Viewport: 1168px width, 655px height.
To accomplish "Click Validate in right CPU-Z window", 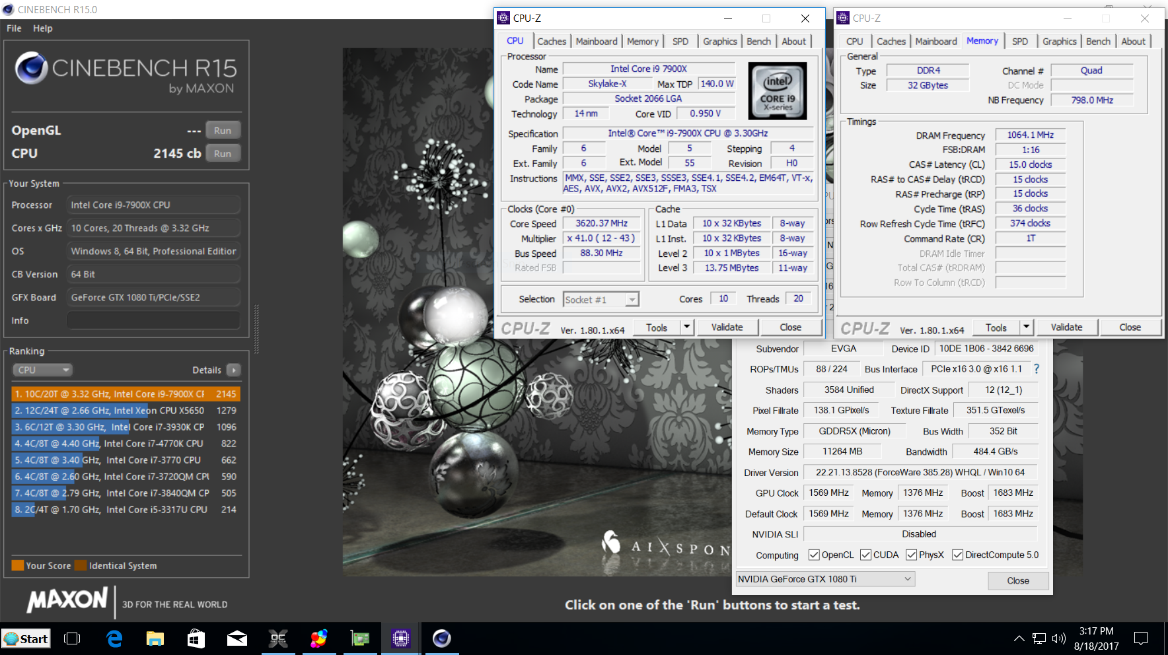I will (x=1067, y=327).
